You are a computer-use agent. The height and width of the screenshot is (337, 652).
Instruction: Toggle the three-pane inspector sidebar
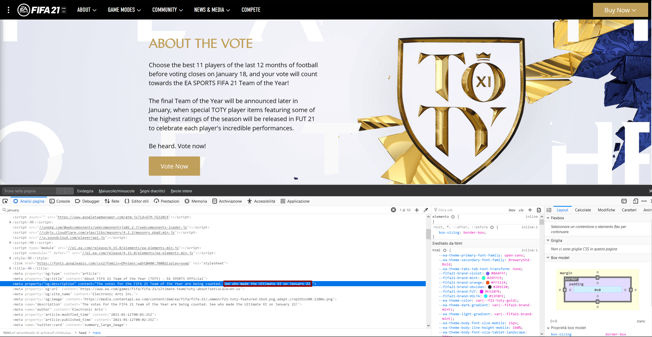tap(549, 210)
